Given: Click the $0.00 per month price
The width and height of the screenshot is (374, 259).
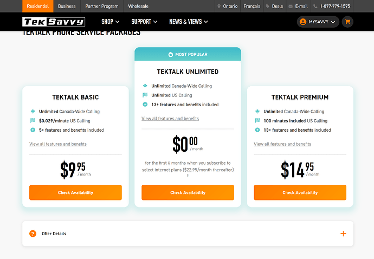Looking at the screenshot, I should [188, 144].
